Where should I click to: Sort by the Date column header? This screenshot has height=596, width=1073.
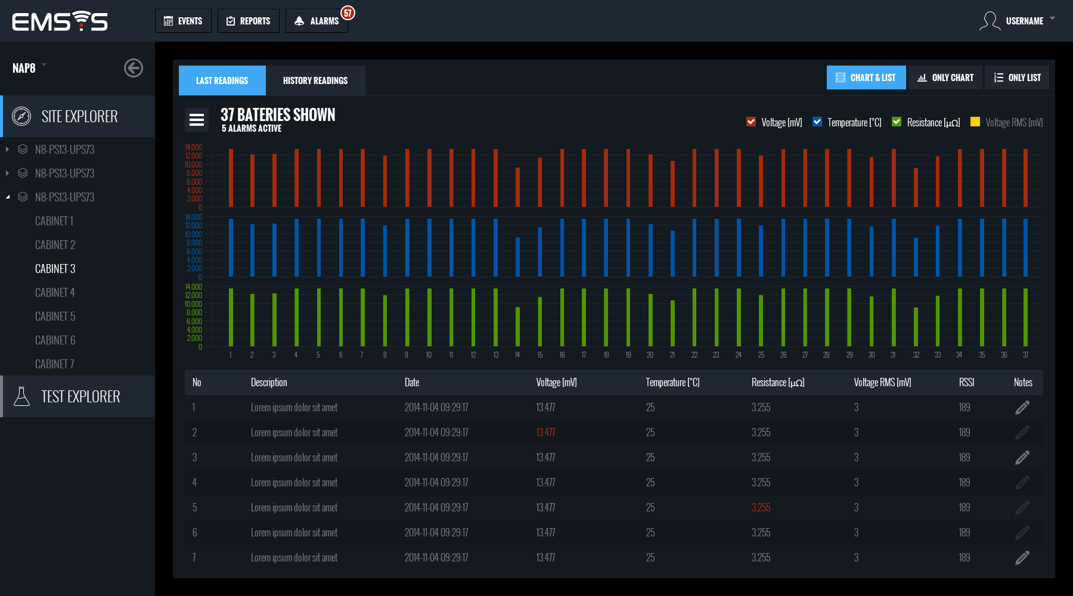(x=412, y=383)
